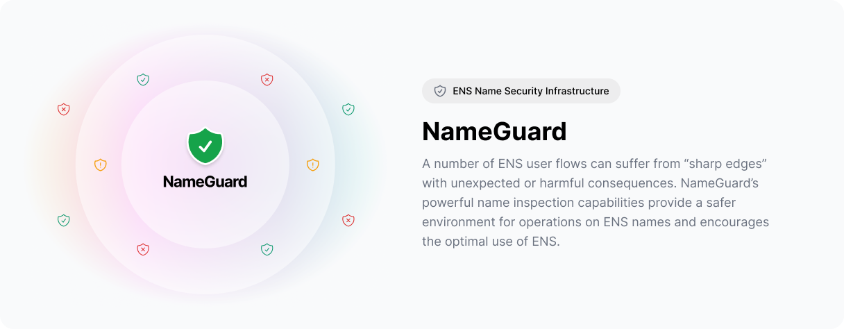Click the ENS Name Security Infrastructure badge
Image resolution: width=844 pixels, height=329 pixels.
521,91
